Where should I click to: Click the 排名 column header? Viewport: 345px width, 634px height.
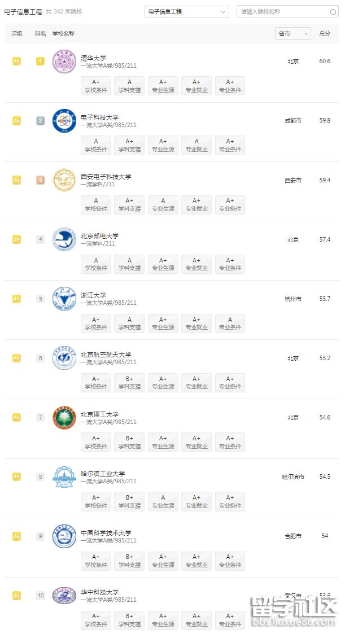coord(40,33)
